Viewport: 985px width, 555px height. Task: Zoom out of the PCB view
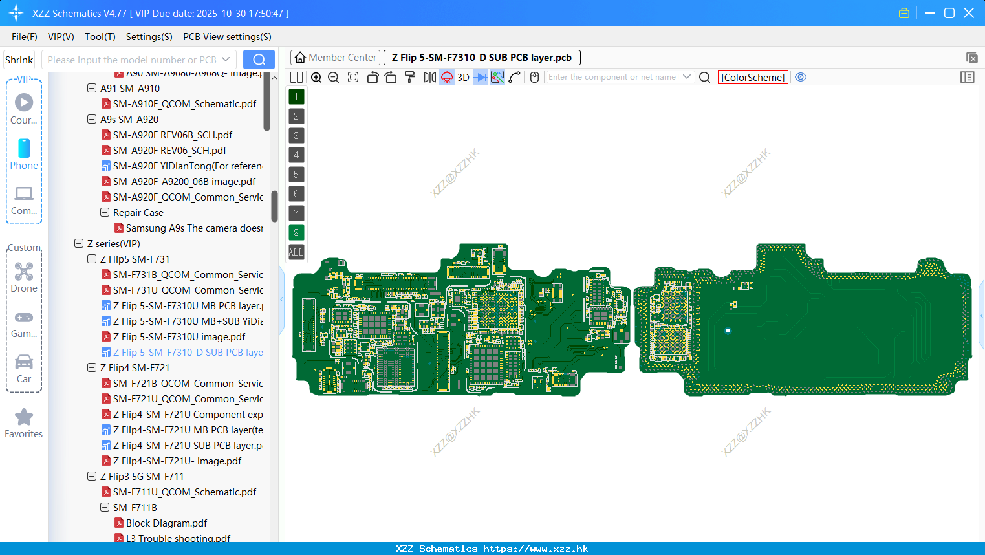334,77
